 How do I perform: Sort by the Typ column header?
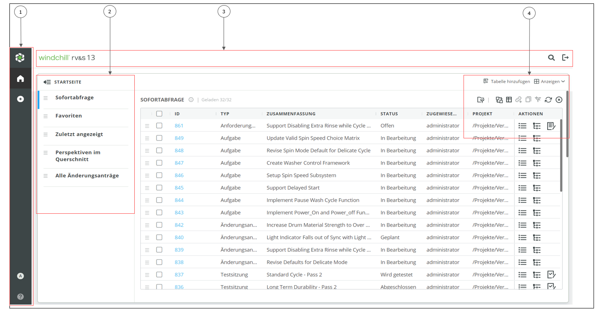pos(225,114)
